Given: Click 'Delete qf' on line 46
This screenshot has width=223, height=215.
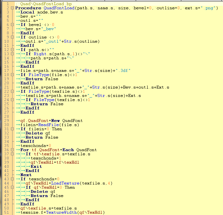Looking at the screenshot, I should 43,192.
